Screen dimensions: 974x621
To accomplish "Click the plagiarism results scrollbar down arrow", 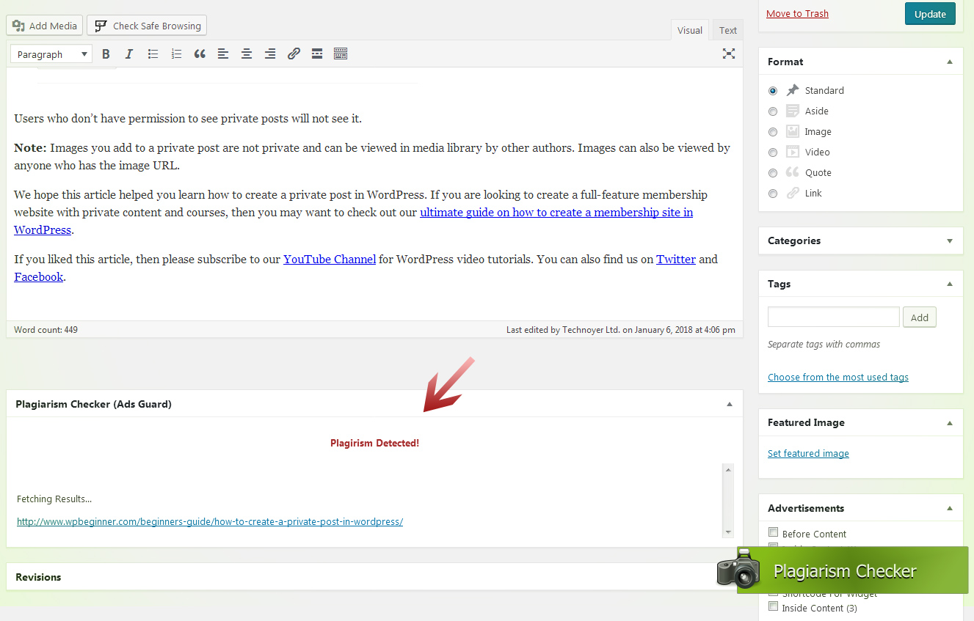I will (x=728, y=532).
